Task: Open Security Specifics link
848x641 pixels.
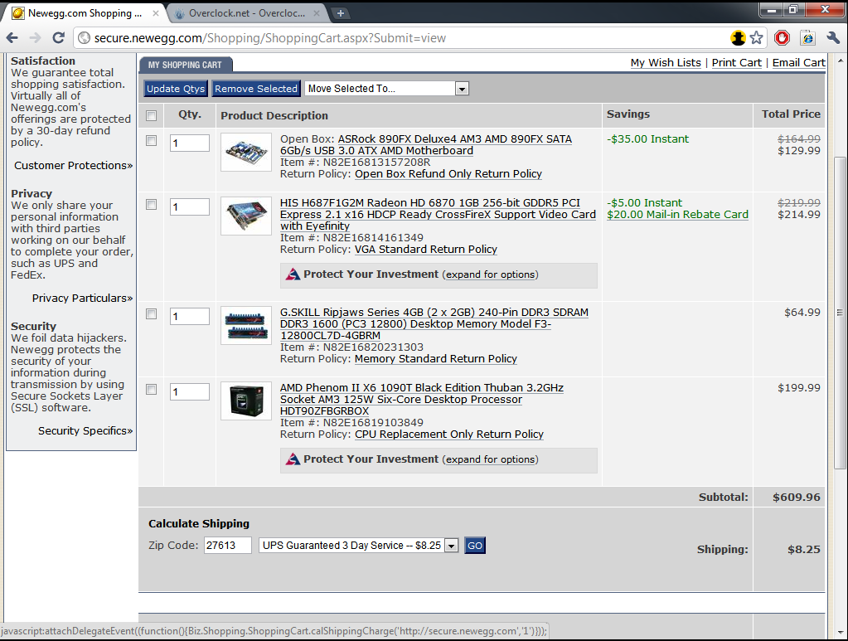Action: click(x=85, y=430)
